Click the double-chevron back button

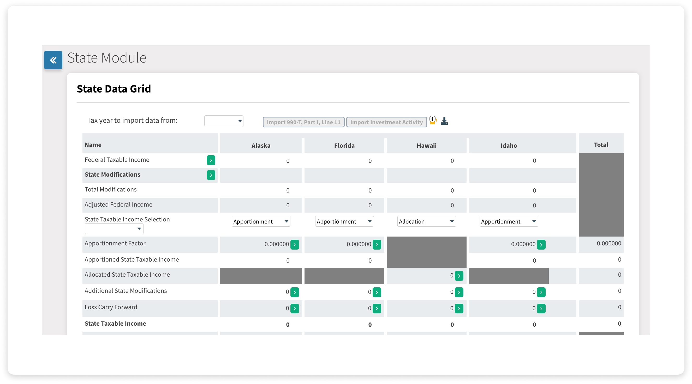[x=53, y=60]
